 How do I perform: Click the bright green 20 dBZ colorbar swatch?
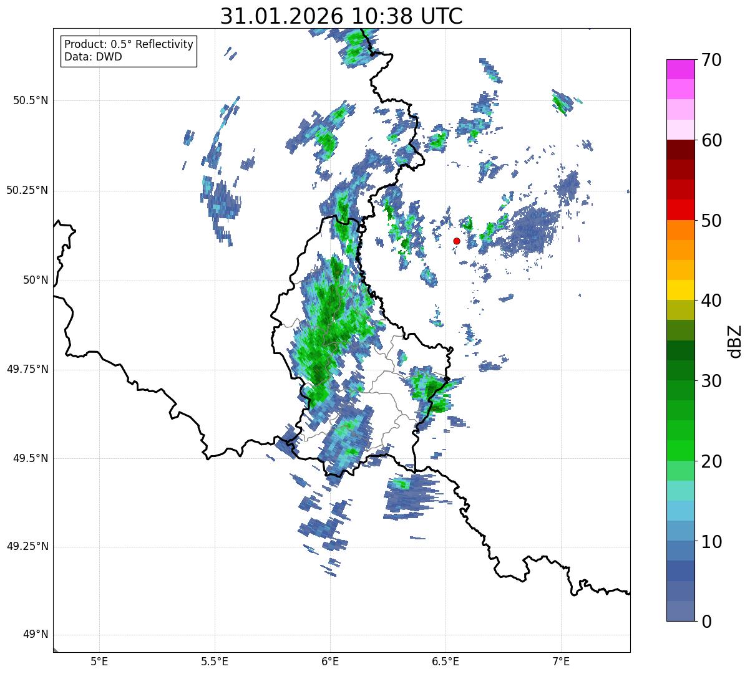[680, 451]
